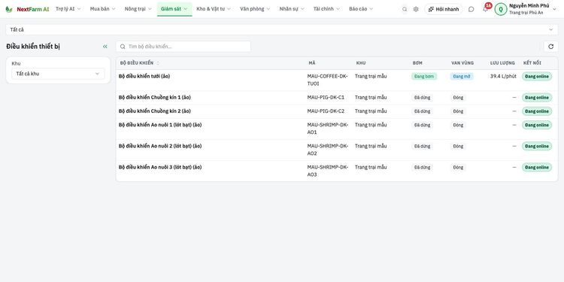
Task: Click the Điều khiển thiết bị heading
Action: (33, 47)
